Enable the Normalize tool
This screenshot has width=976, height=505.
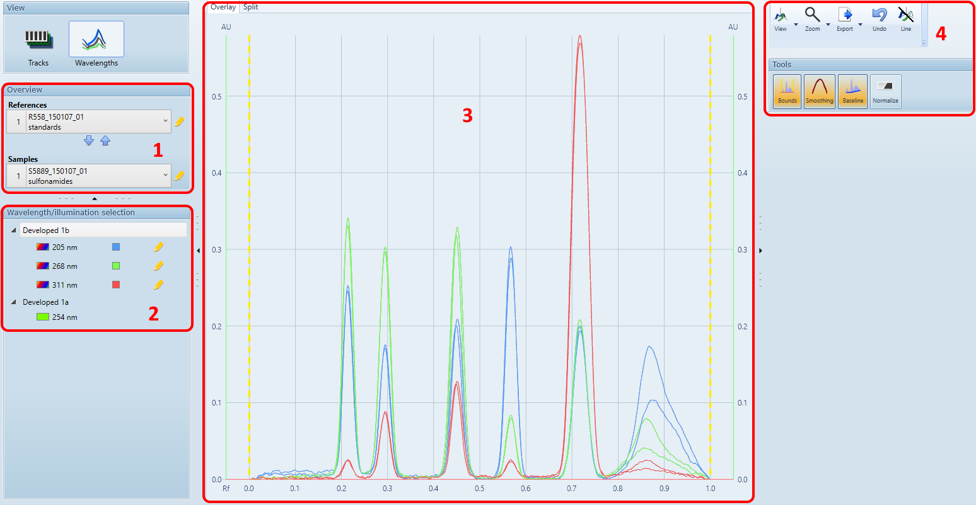[885, 91]
